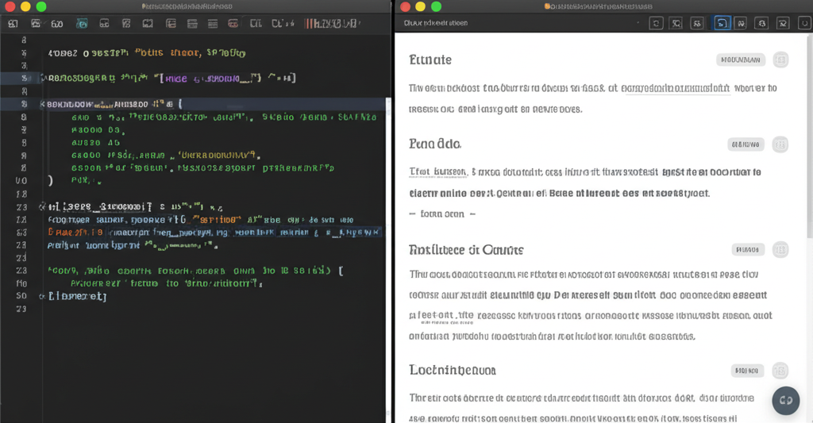The width and height of the screenshot is (813, 423).
Task: Click the circular icon beside the third section heading
Action: (x=780, y=249)
